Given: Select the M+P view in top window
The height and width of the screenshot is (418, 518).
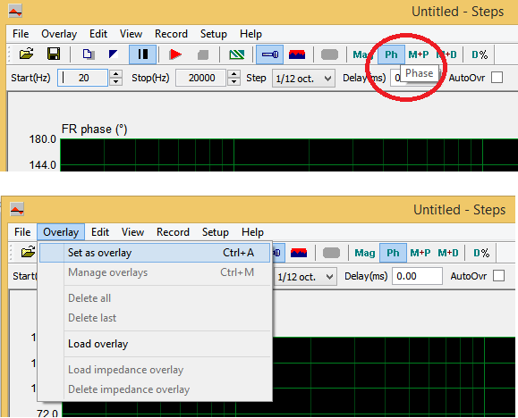Looking at the screenshot, I should [419, 54].
